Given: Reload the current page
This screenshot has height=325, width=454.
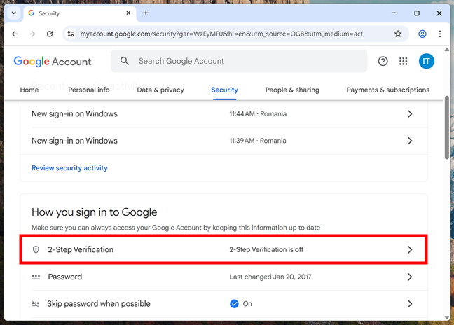Looking at the screenshot, I should coord(50,34).
